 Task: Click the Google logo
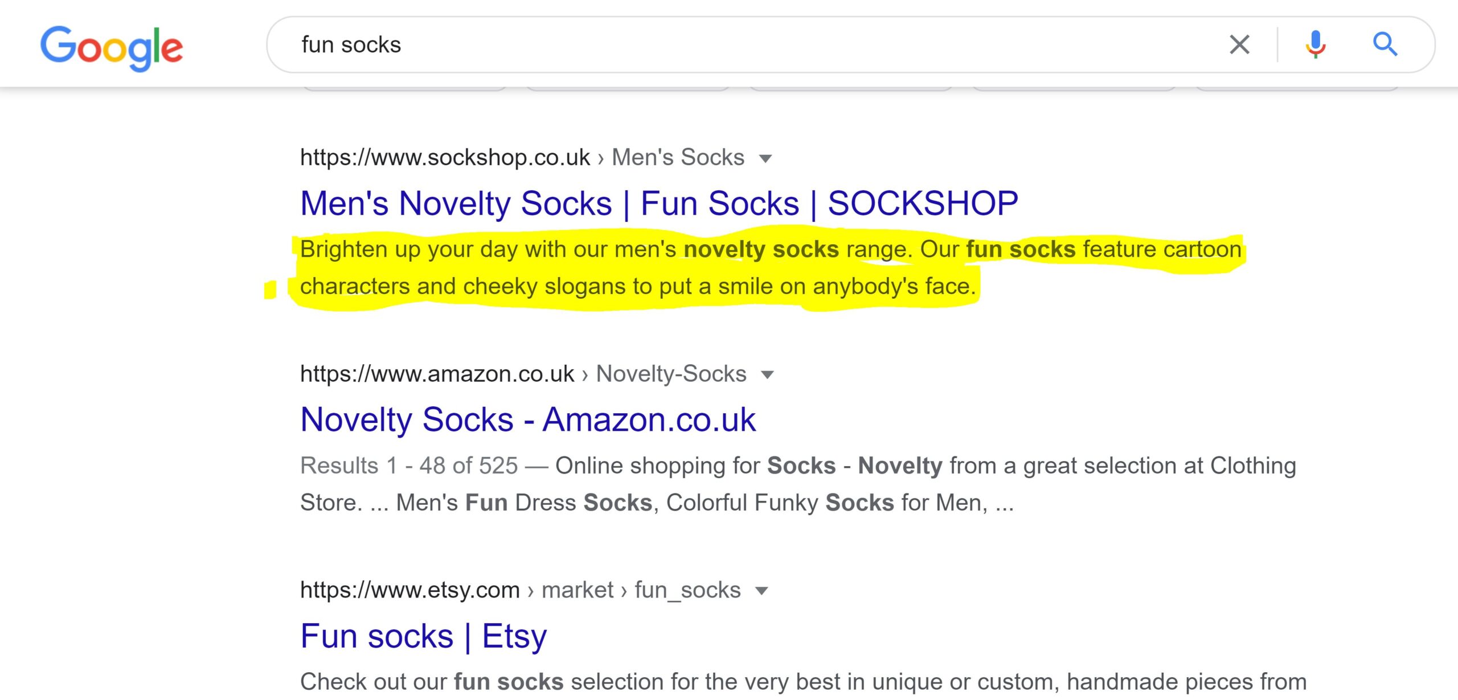tap(112, 48)
